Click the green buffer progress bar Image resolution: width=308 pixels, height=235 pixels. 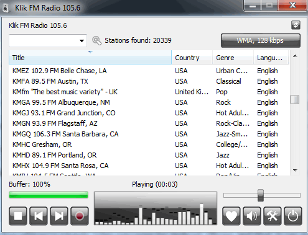pos(49,195)
